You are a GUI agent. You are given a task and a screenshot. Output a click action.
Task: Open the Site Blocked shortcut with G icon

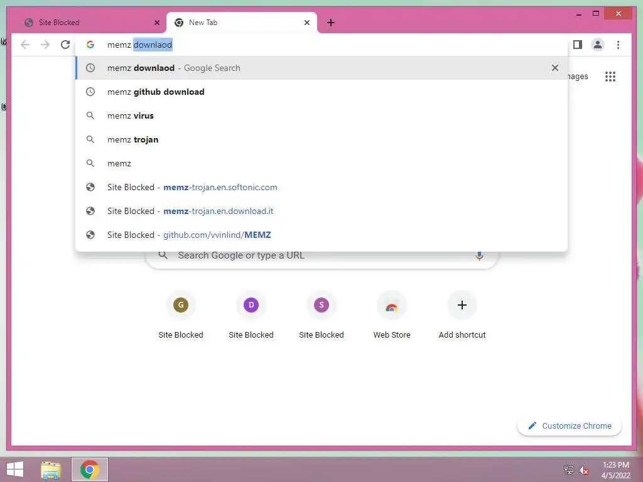(181, 315)
